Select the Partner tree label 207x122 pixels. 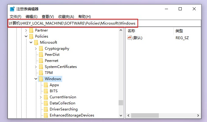41,30
